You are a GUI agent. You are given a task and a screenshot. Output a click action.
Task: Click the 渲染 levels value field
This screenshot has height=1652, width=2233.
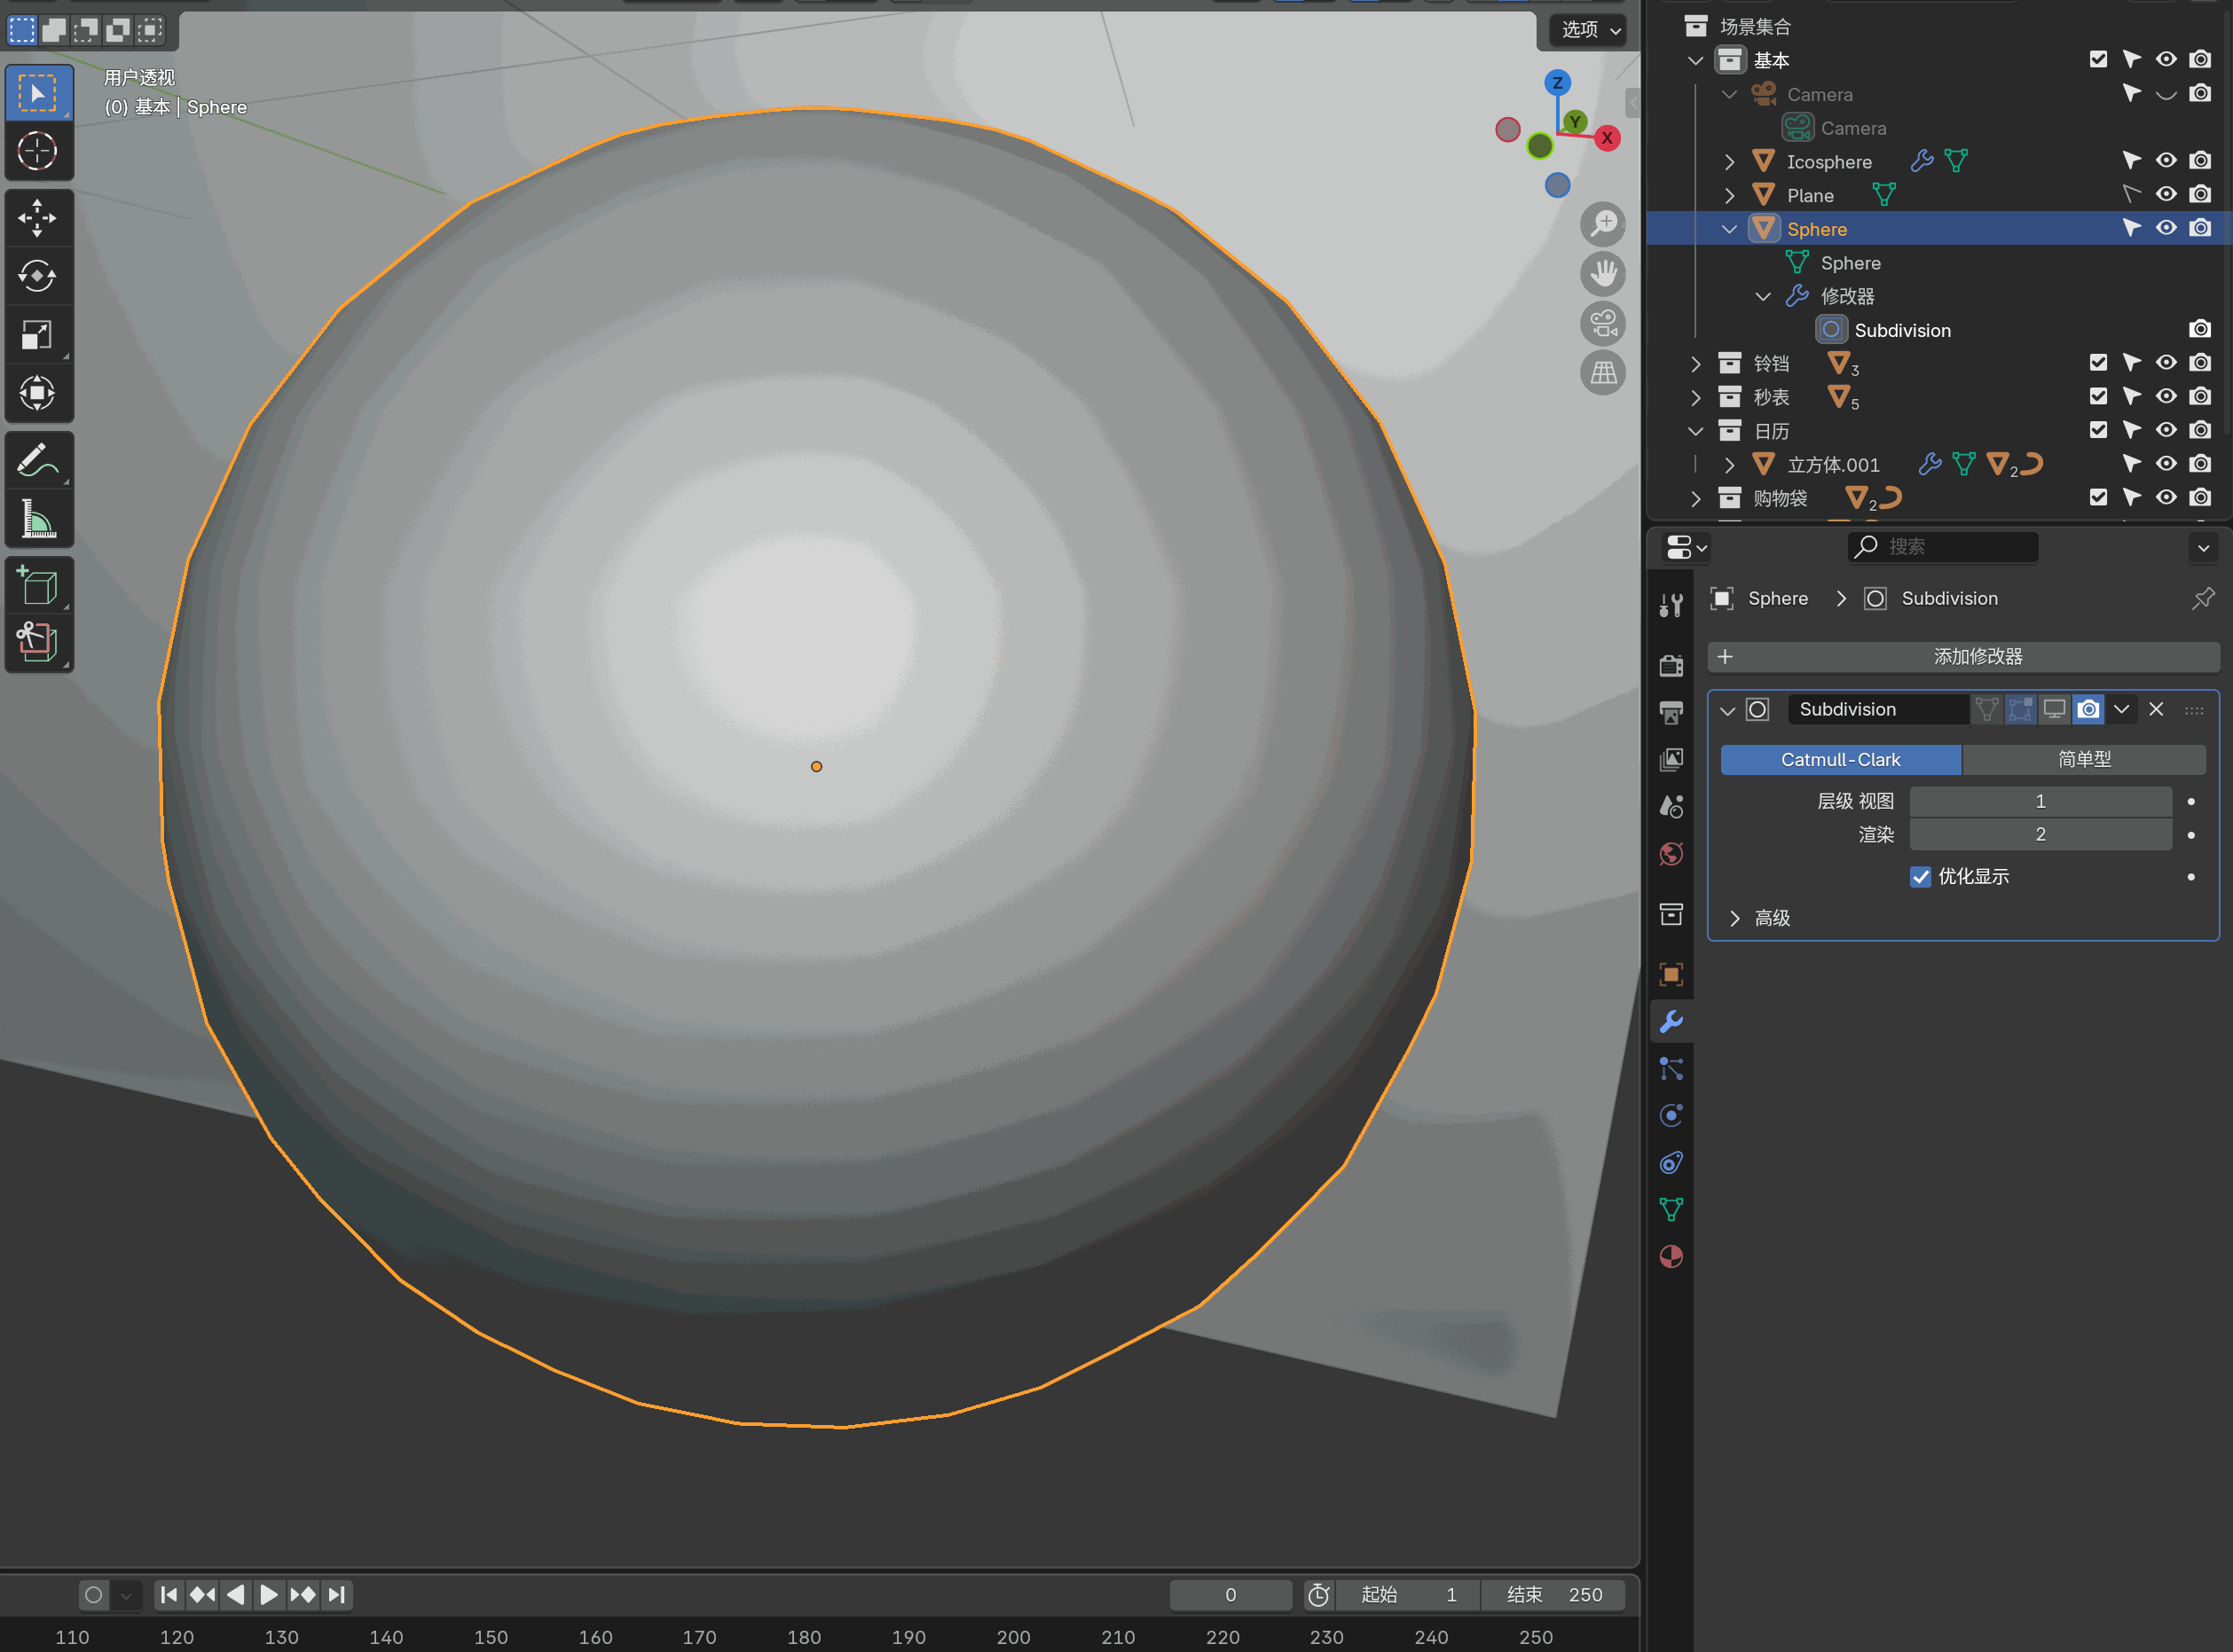point(2040,835)
